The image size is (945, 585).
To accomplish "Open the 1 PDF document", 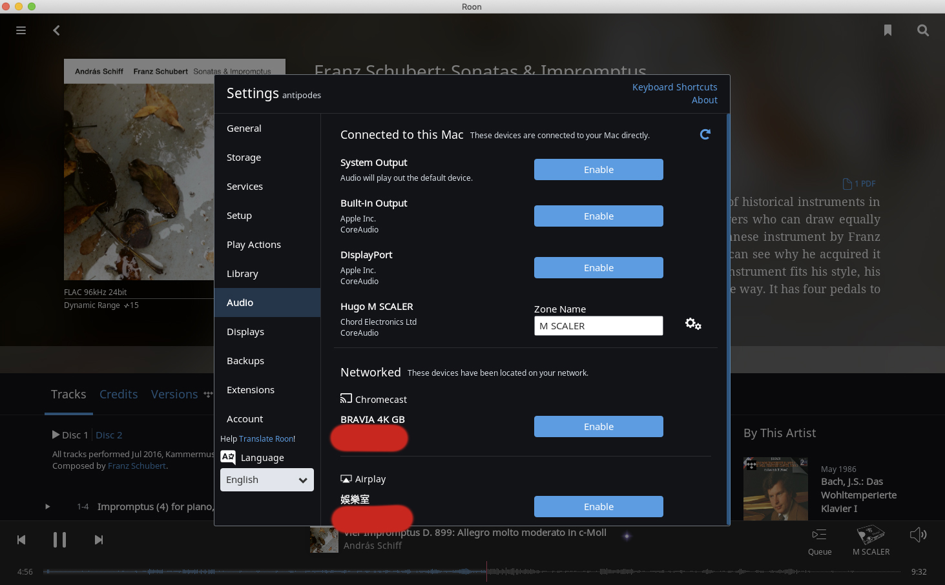I will 859,183.
